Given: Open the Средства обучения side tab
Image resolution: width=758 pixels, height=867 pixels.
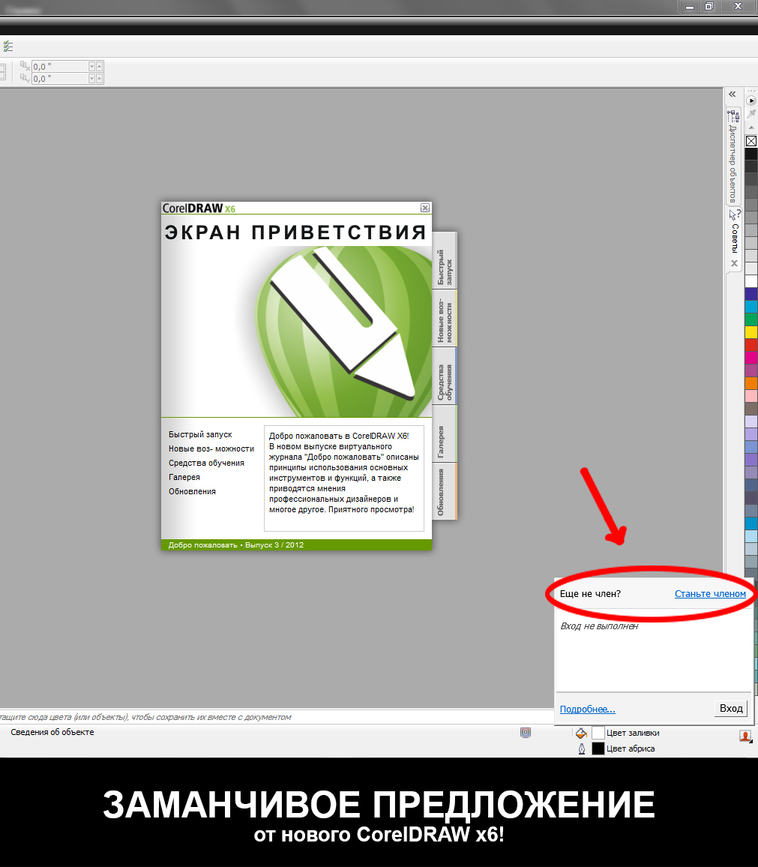Looking at the screenshot, I should tap(445, 376).
